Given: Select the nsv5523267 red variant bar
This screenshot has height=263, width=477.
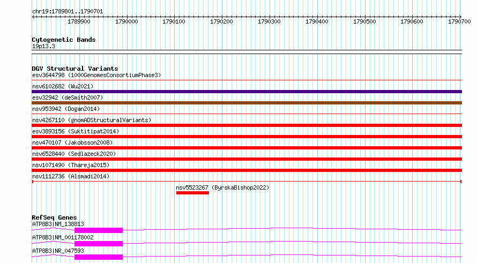Looking at the screenshot, I should click(192, 193).
